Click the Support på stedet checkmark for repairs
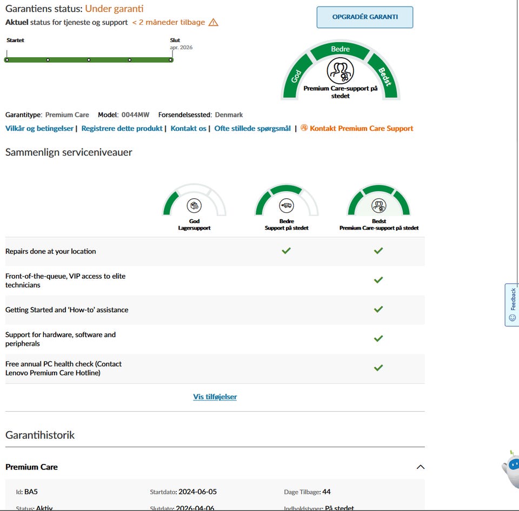Viewport: 519px width, 511px height. pyautogui.click(x=287, y=251)
